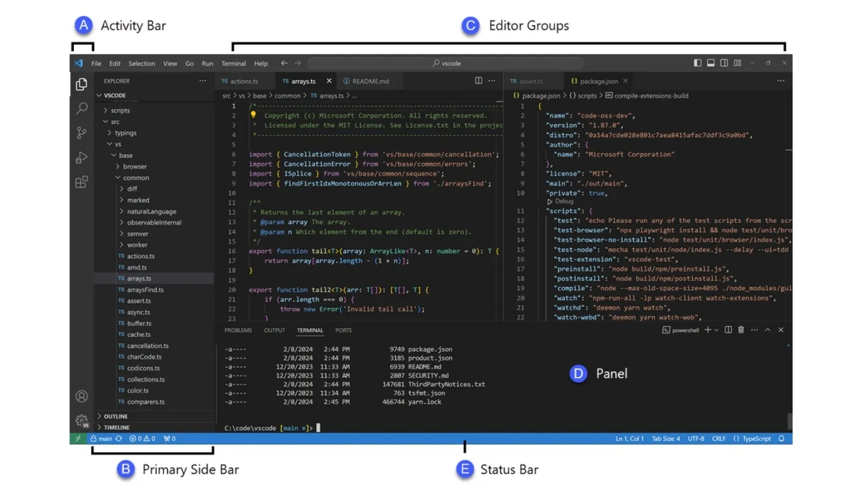
Task: Toggle Panel layout button in title bar
Action: click(711, 63)
